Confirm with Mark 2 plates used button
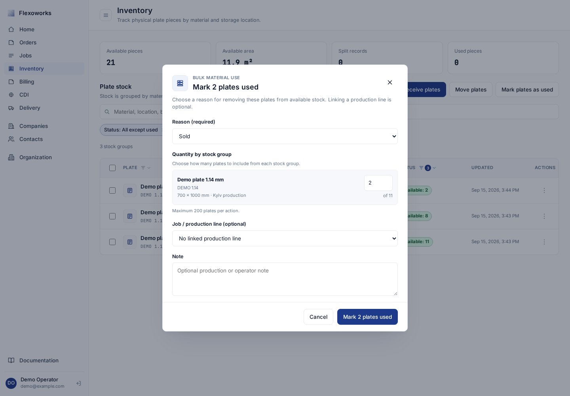Screen dimensions: 570x396 pos(367,317)
